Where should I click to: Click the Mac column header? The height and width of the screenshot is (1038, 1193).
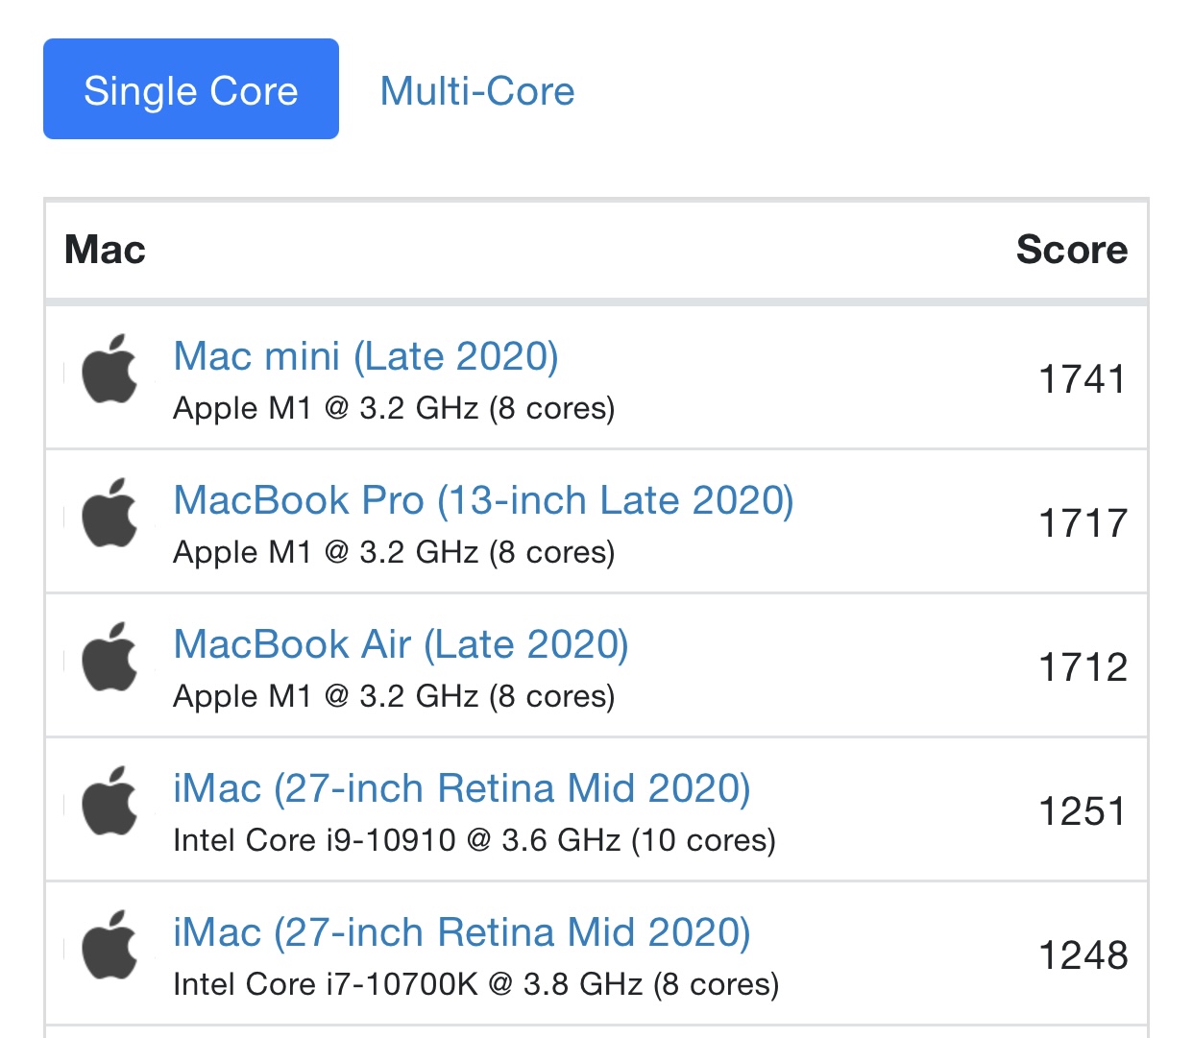(105, 250)
